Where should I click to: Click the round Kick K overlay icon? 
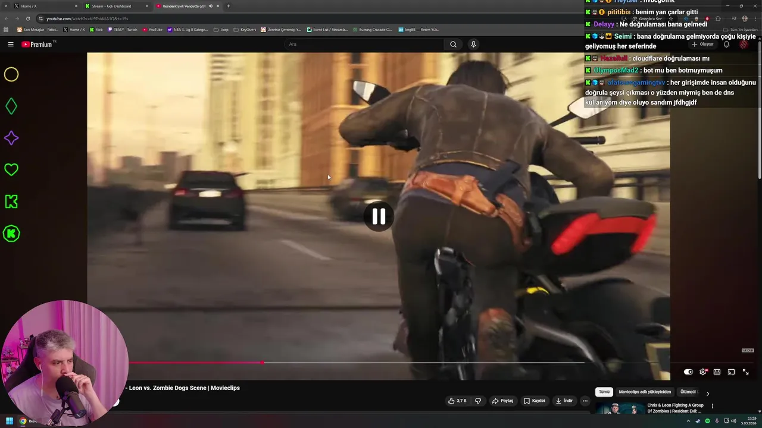pyautogui.click(x=11, y=234)
